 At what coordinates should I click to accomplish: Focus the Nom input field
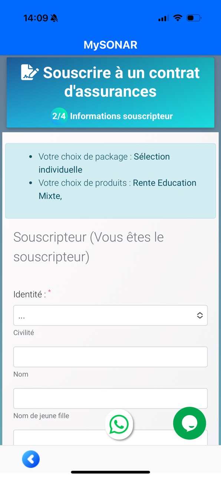tap(110, 357)
